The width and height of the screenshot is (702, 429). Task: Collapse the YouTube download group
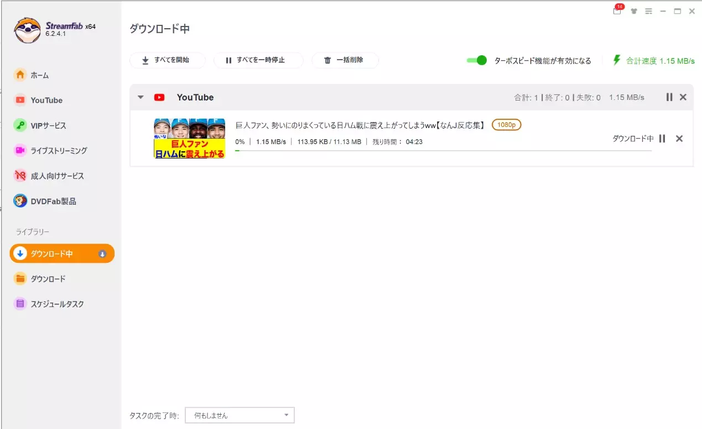click(x=141, y=97)
